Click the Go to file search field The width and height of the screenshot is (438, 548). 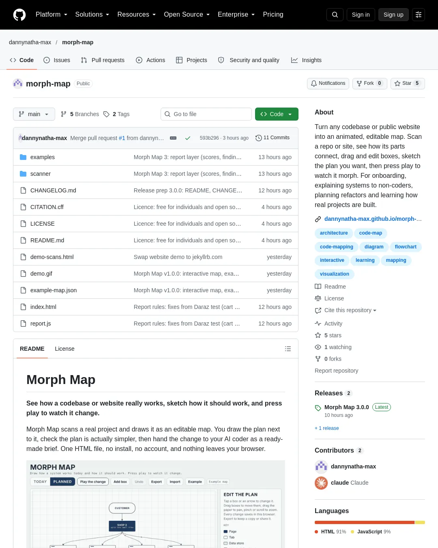[206, 114]
